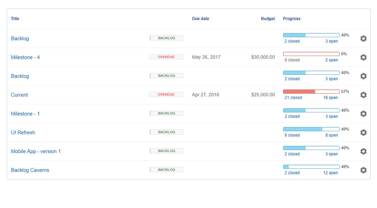Open the UI Refresh milestone
This screenshot has height=208, width=377.
pos(23,132)
